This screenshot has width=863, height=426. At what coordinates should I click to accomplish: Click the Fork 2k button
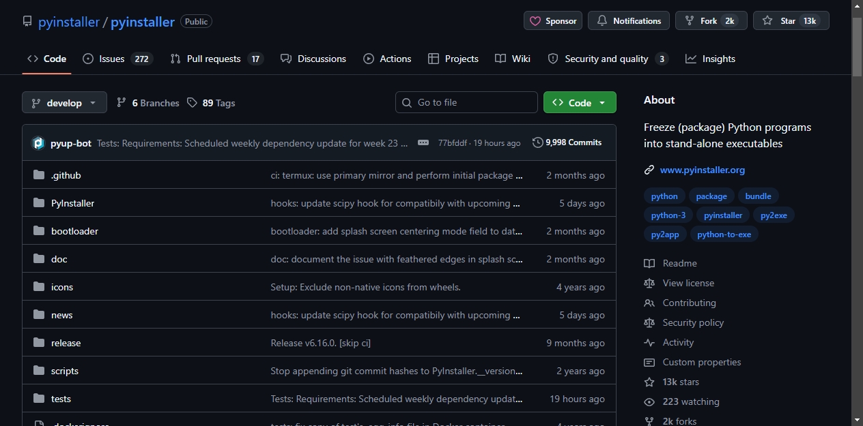[x=711, y=21]
